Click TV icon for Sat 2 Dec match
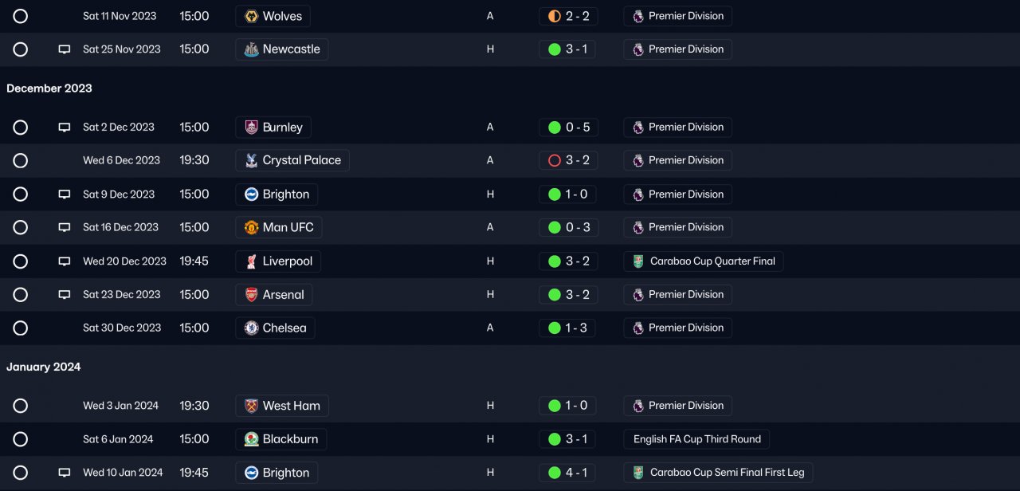The height and width of the screenshot is (491, 1020). tap(65, 128)
